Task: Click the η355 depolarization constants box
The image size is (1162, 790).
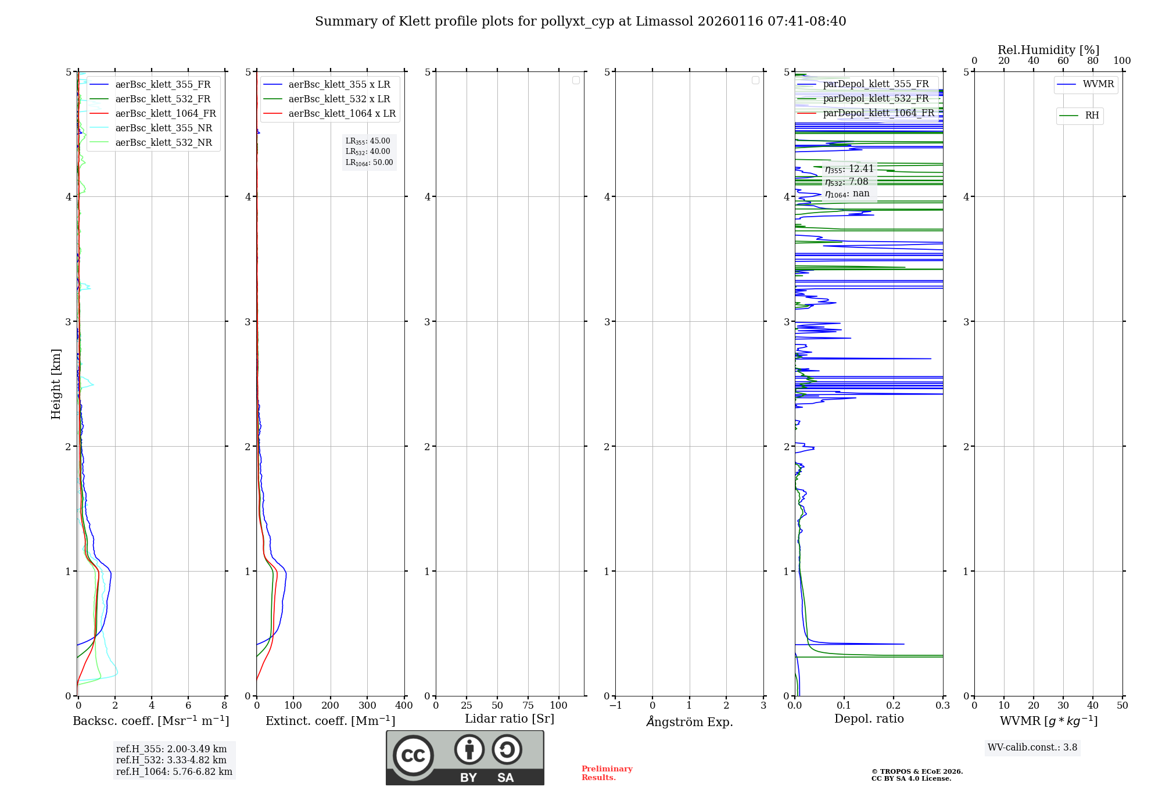Action: tap(849, 181)
